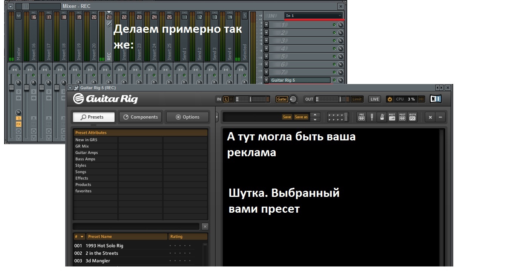Click the M icon on the Master track
The image size is (515, 274).
click(x=18, y=15)
